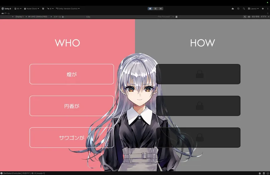Click the WHO heading text
The height and width of the screenshot is (175, 270).
[x=67, y=43]
